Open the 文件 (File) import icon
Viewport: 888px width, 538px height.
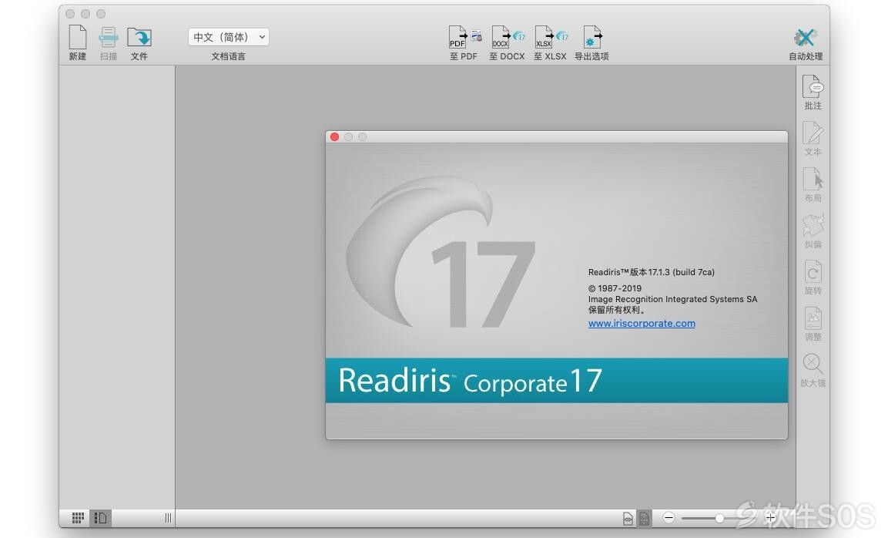click(x=139, y=38)
